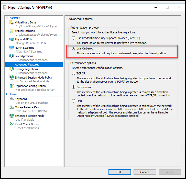Click the OK button
Image resolution: width=186 pixels, height=179 pixels.
click(119, 172)
